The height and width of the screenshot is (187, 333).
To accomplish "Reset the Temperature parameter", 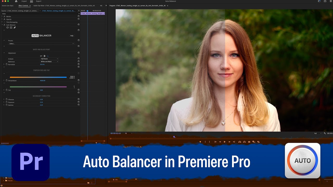I will coord(79,81).
